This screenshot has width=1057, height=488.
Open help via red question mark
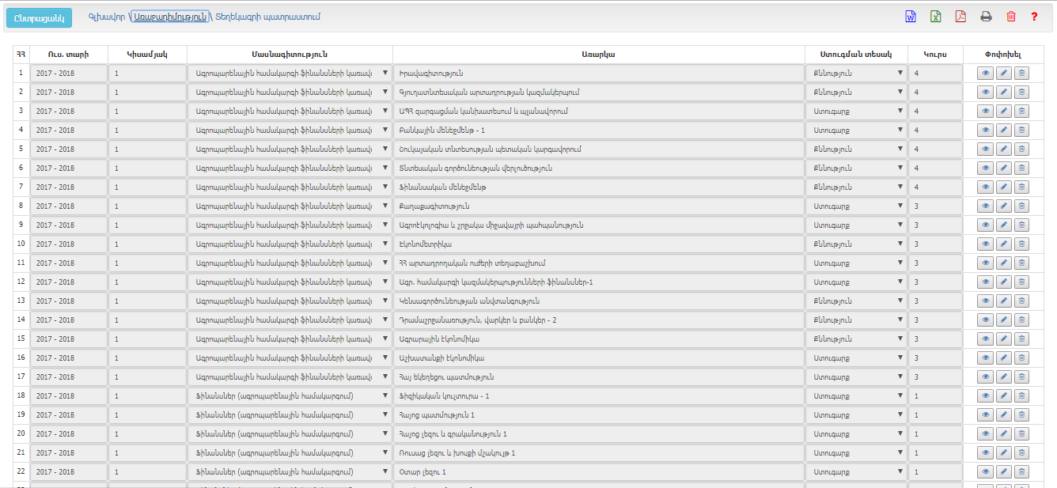coord(1034,17)
